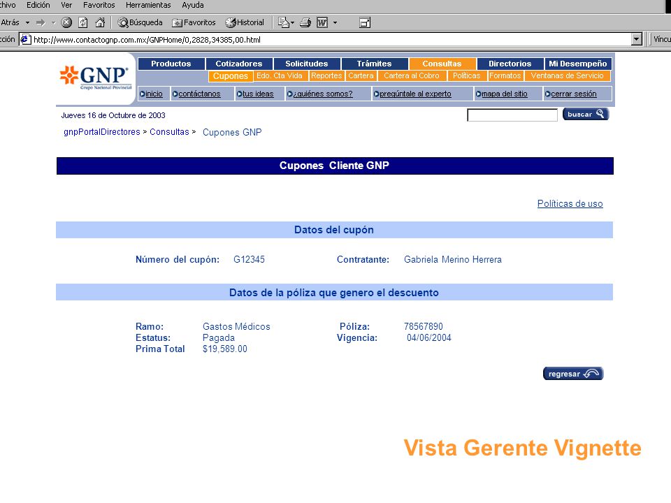Click the Forward arrow icon
671x503 pixels.
pyautogui.click(x=41, y=22)
